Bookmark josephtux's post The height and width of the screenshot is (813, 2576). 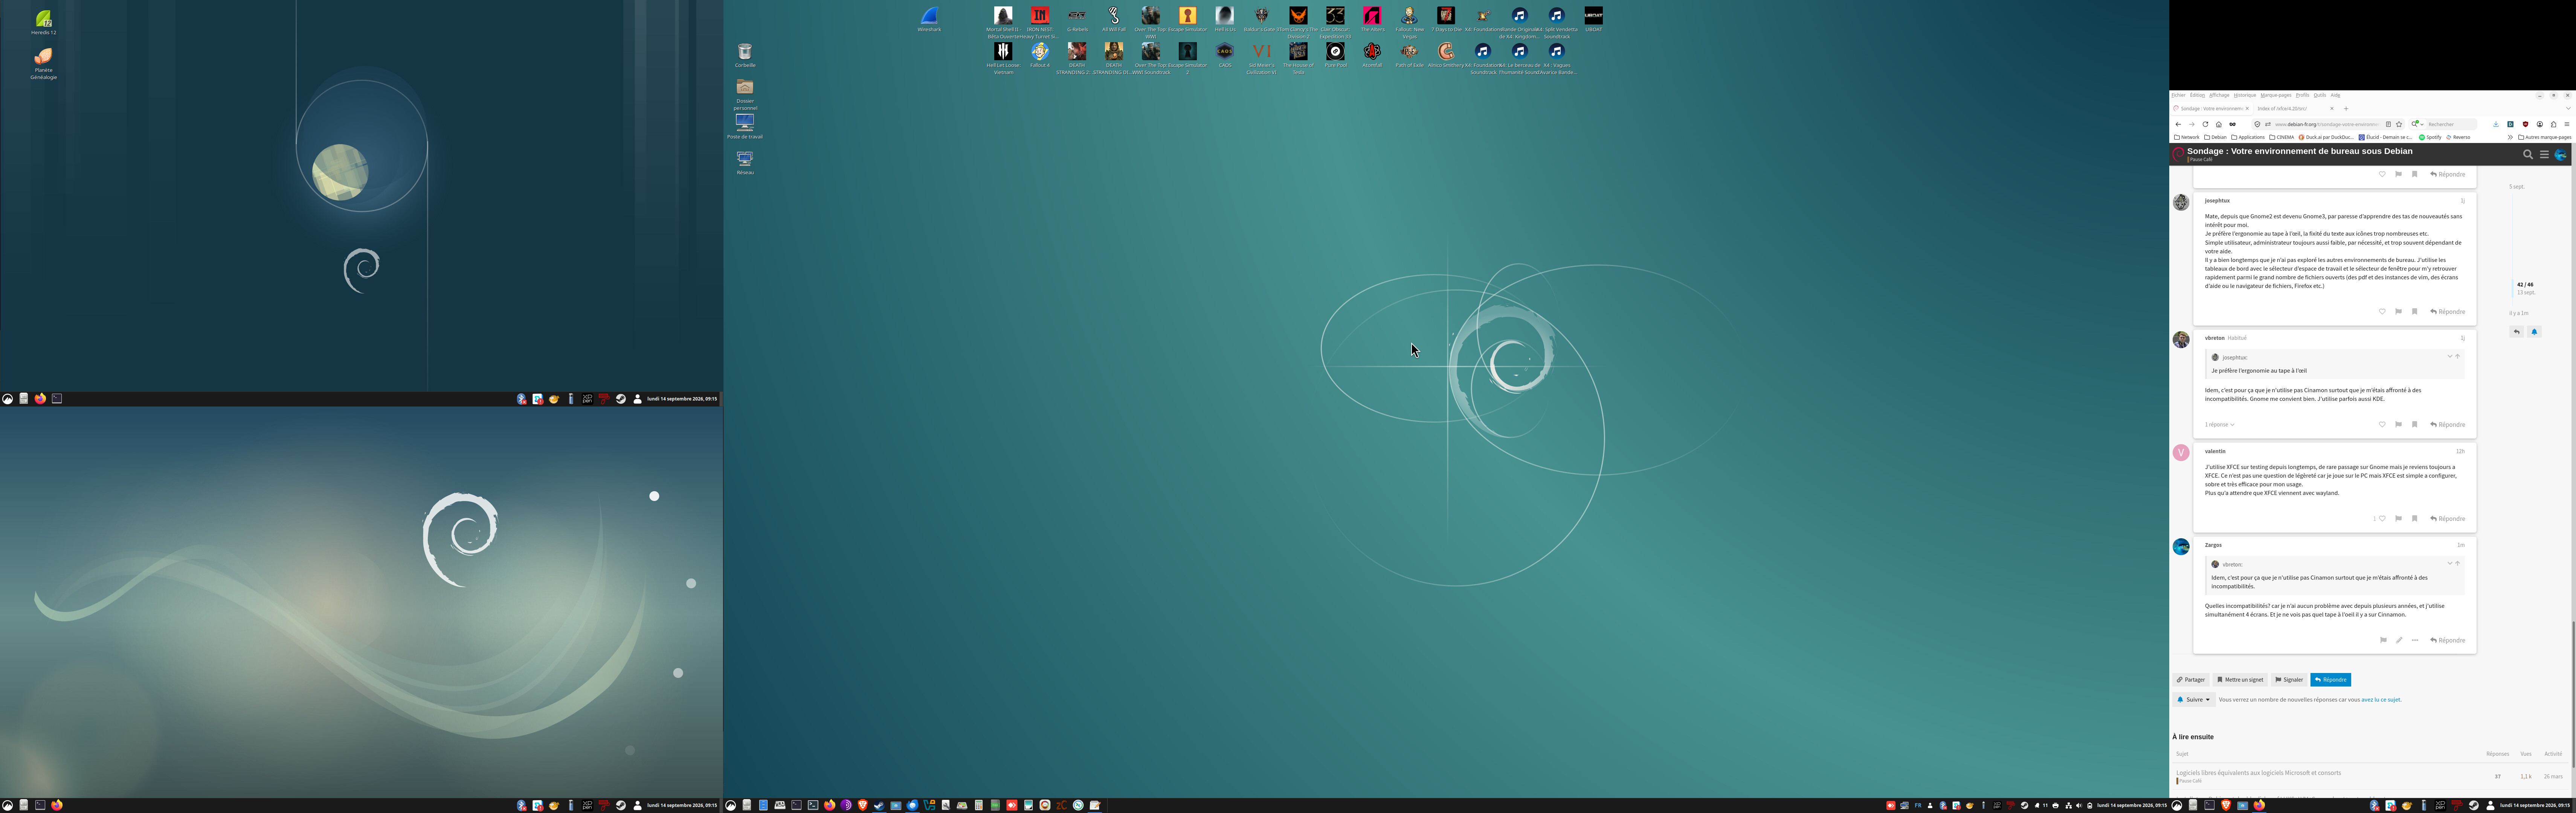(x=2414, y=312)
